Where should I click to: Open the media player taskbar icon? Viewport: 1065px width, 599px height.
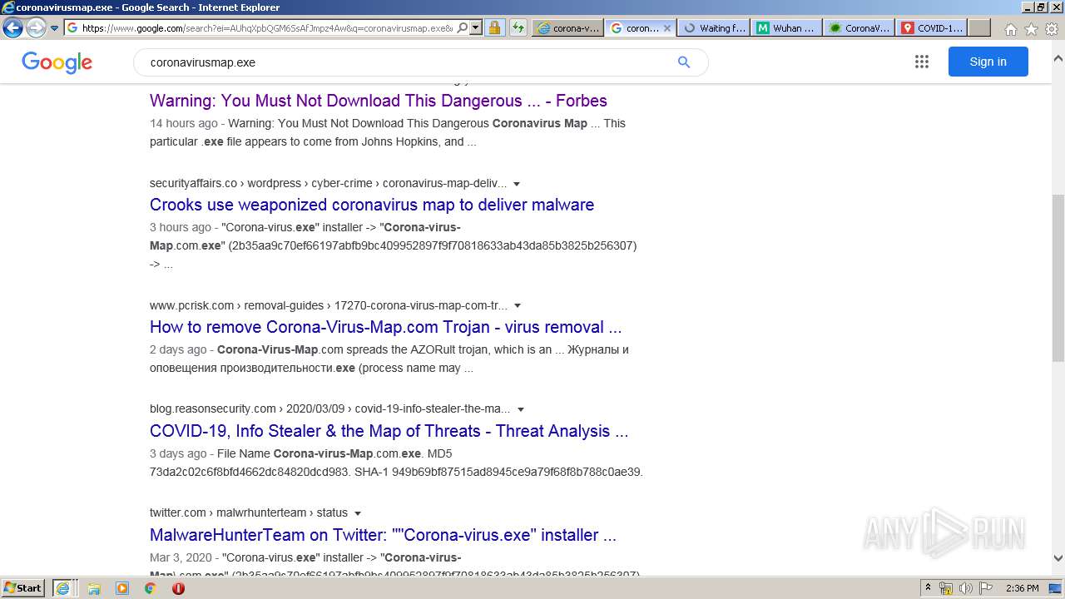tap(122, 588)
